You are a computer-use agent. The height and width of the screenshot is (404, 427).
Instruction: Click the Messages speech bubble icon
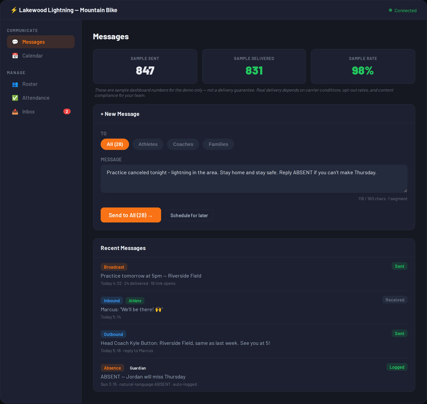(x=15, y=42)
